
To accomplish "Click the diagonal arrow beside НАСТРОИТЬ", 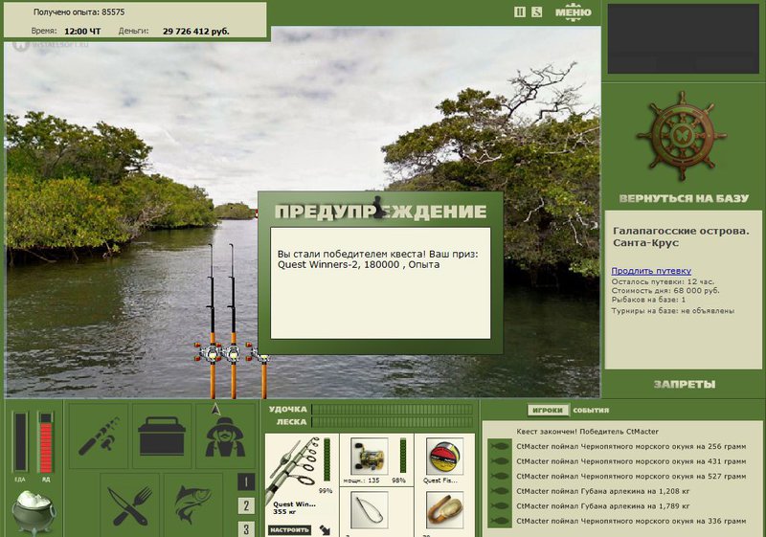I will [x=326, y=529].
